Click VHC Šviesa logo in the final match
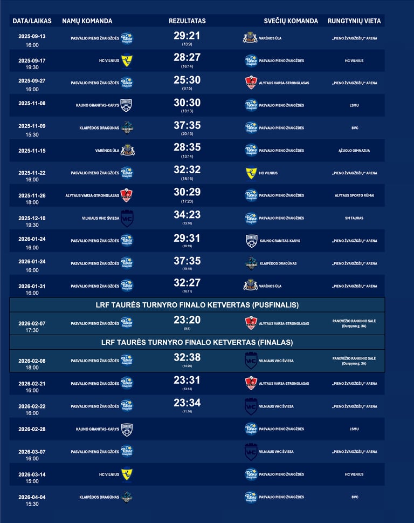Image resolution: width=414 pixels, height=523 pixels. (x=251, y=361)
